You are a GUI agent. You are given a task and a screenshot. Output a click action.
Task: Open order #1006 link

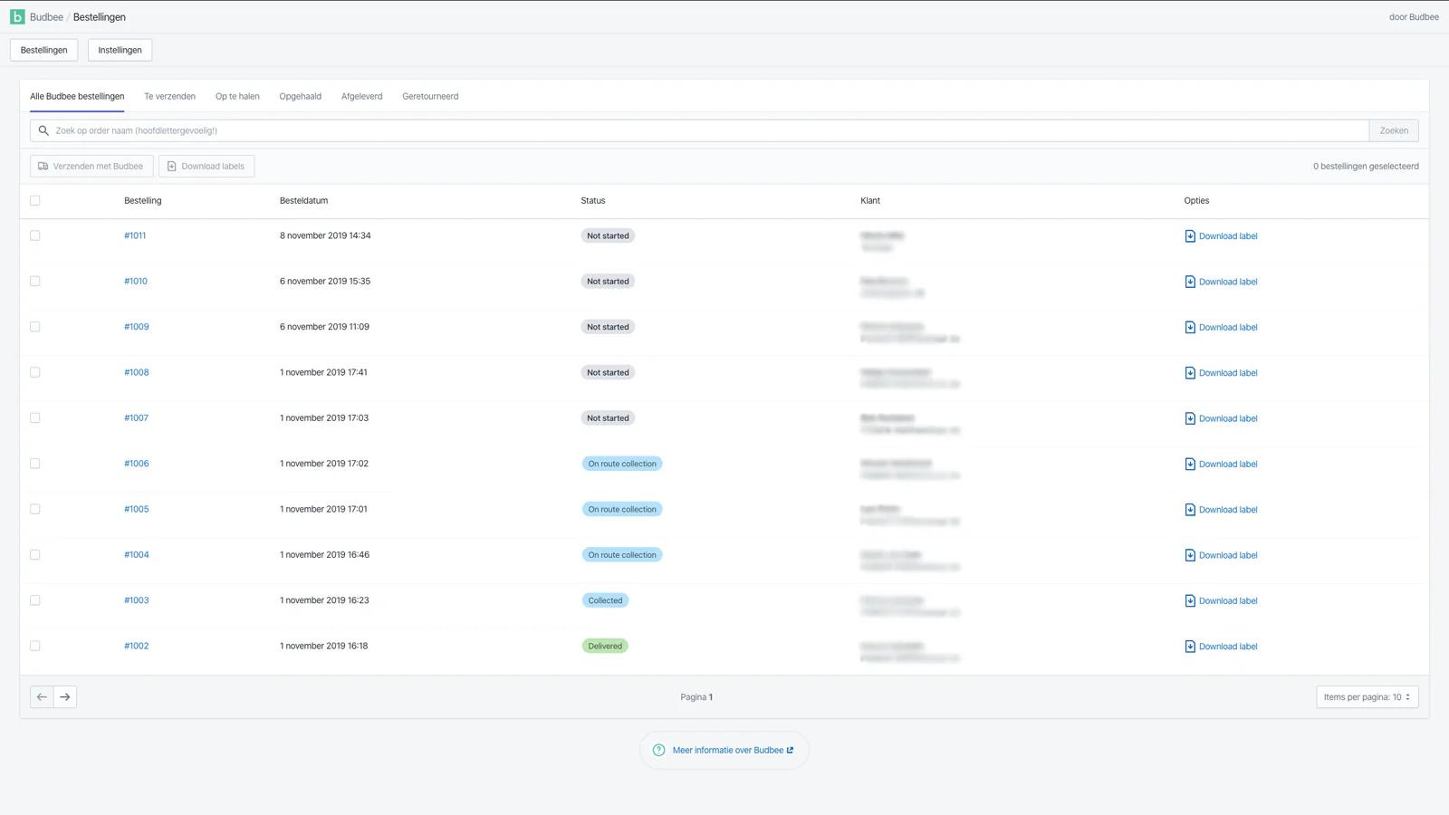click(x=137, y=464)
